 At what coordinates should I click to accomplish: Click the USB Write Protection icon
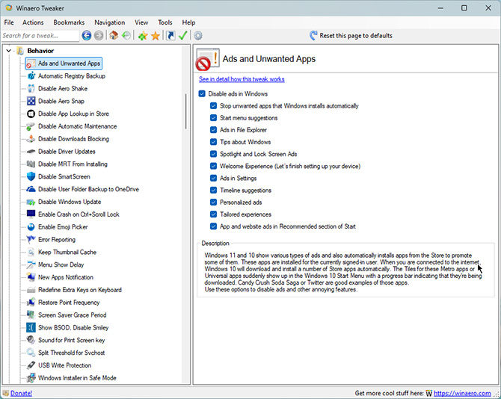pyautogui.click(x=31, y=365)
